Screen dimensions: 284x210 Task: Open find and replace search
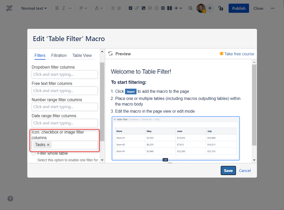point(190,8)
